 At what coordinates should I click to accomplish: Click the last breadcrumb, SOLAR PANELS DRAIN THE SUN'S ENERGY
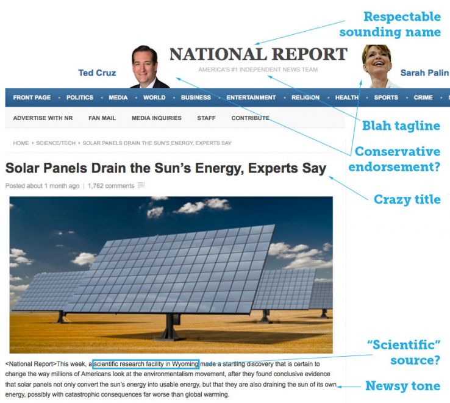157,143
